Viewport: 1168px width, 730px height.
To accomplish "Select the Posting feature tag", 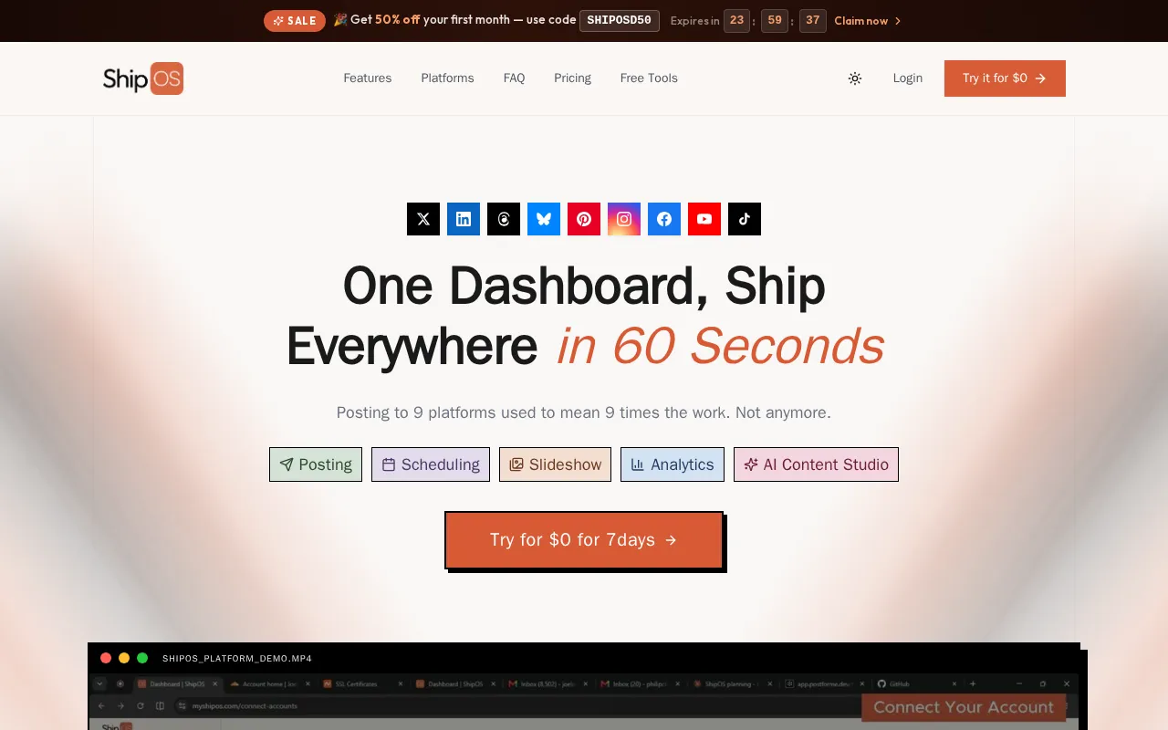I will coord(316,464).
